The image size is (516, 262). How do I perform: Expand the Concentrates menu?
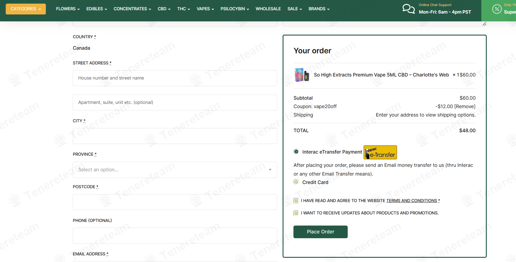tap(132, 9)
